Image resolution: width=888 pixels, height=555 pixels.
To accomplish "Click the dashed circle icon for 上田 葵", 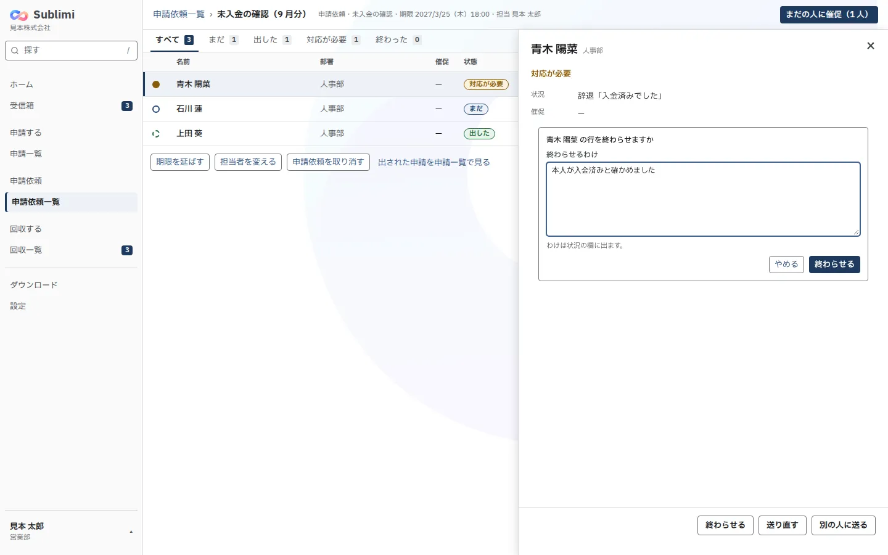I will 156,134.
